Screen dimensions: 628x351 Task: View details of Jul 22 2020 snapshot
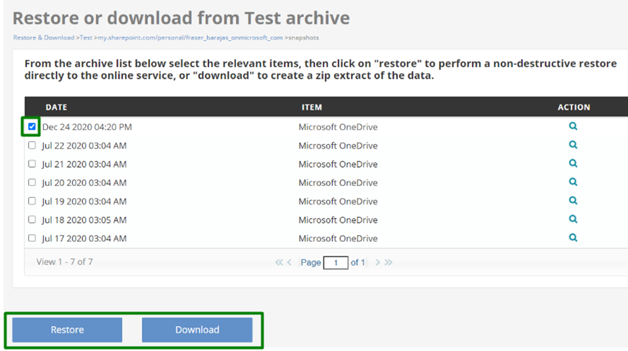pos(573,145)
